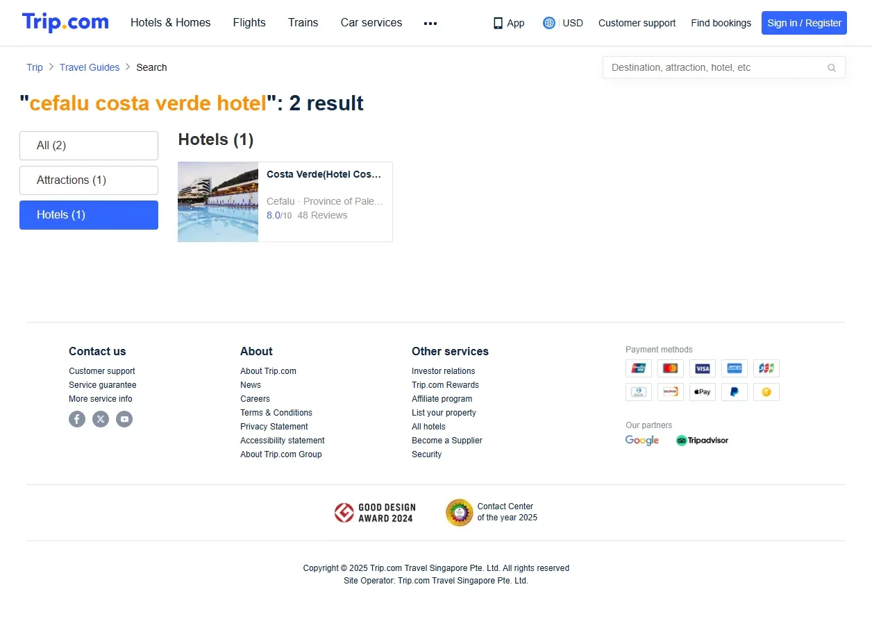872x639 pixels.
Task: Click the Visa payment icon
Action: (x=703, y=368)
